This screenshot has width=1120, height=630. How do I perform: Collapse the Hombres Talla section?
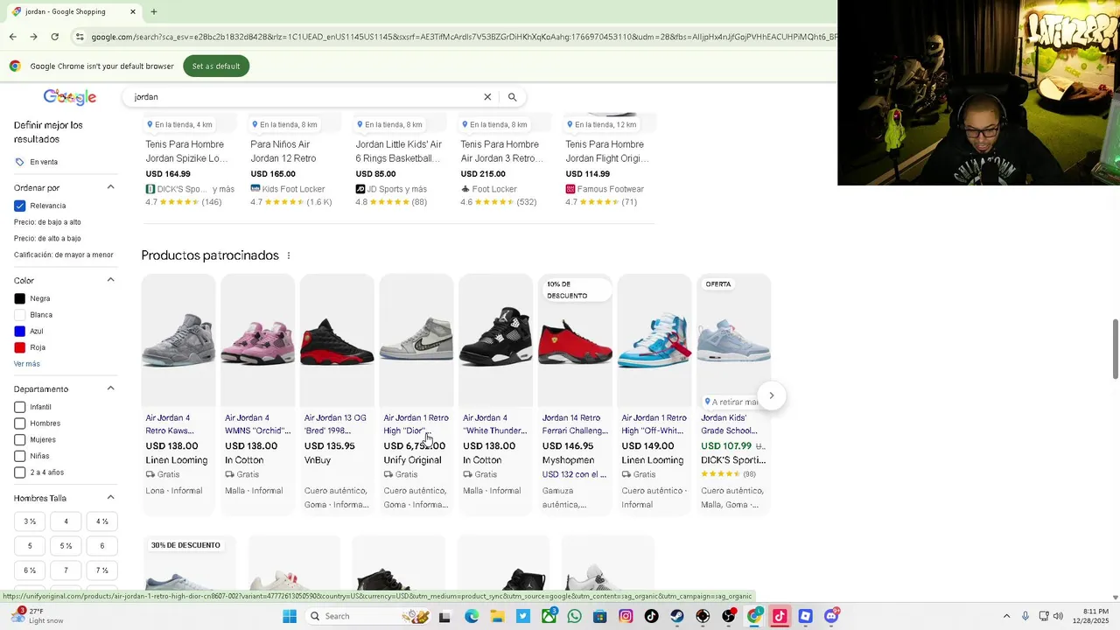[x=110, y=498]
